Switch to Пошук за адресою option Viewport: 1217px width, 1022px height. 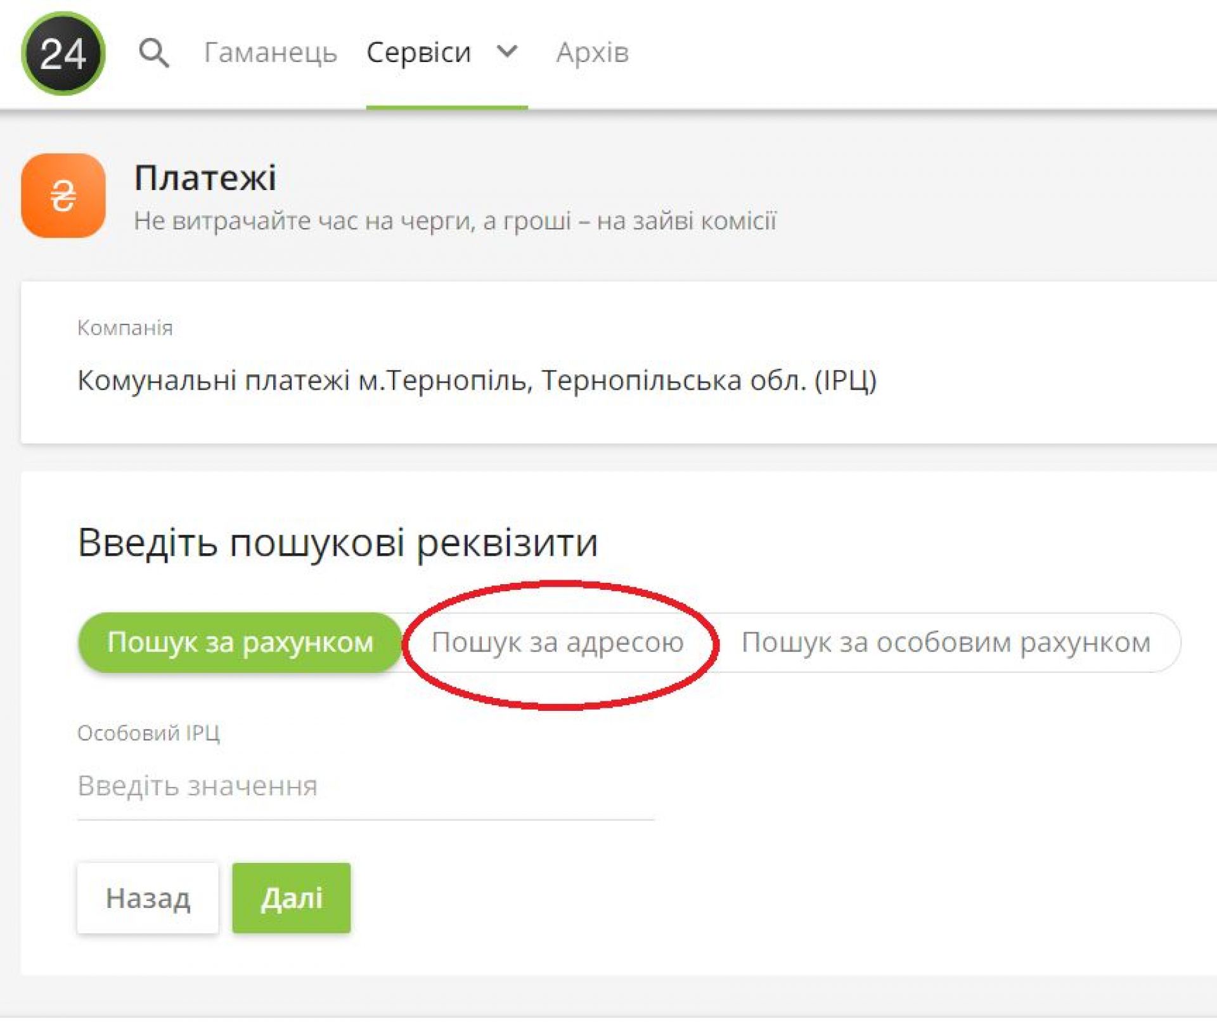(557, 642)
